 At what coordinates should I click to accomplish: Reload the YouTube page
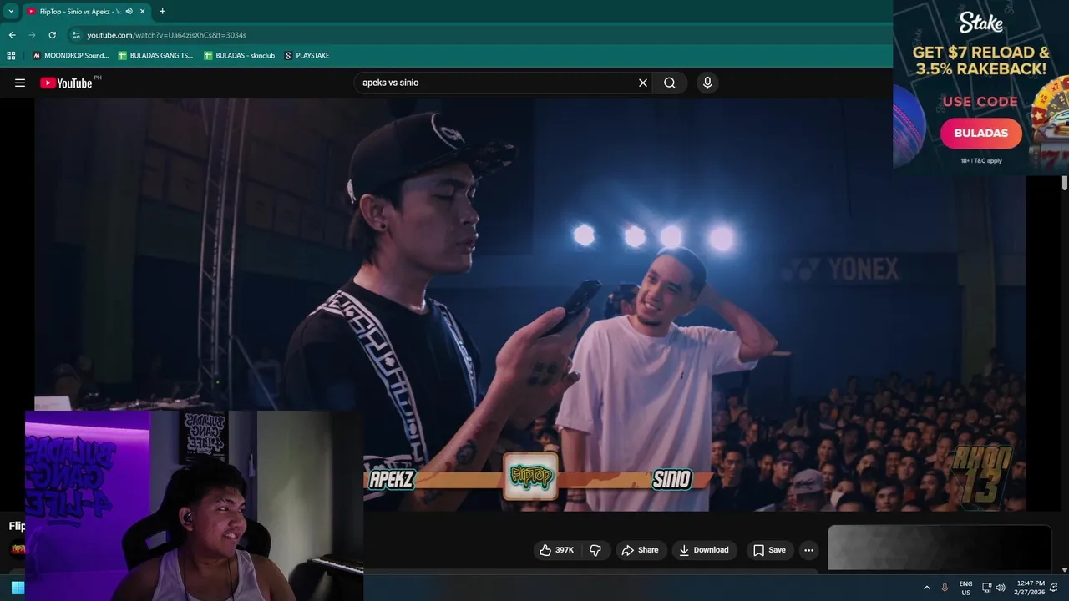(x=52, y=35)
